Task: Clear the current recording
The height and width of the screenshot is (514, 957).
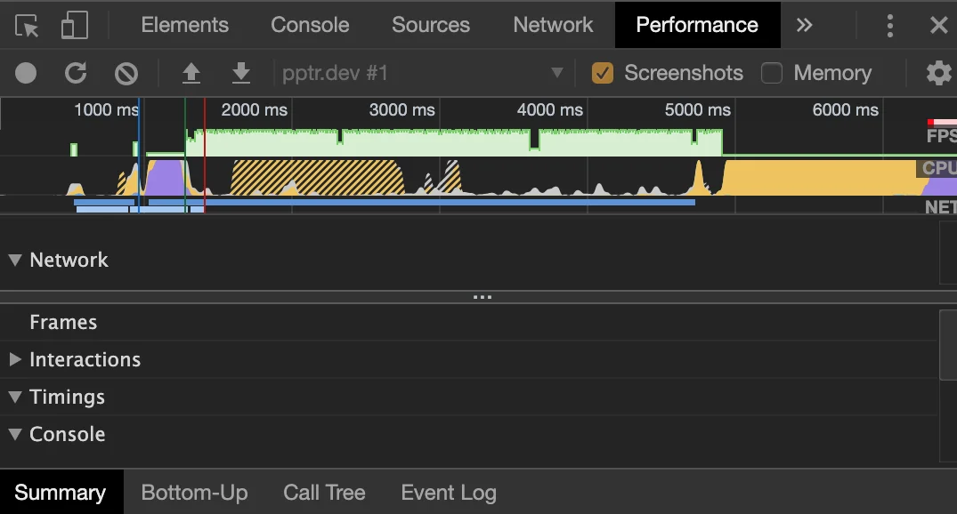Action: 125,73
